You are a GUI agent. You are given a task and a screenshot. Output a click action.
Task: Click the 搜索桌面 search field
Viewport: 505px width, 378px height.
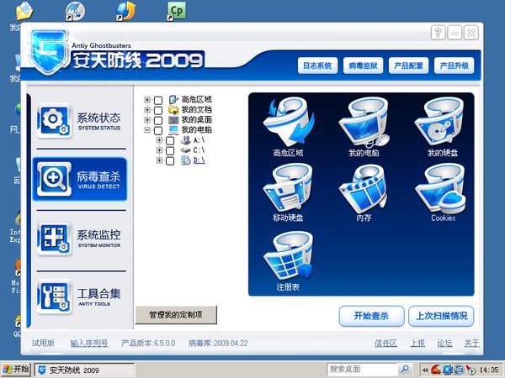click(362, 369)
